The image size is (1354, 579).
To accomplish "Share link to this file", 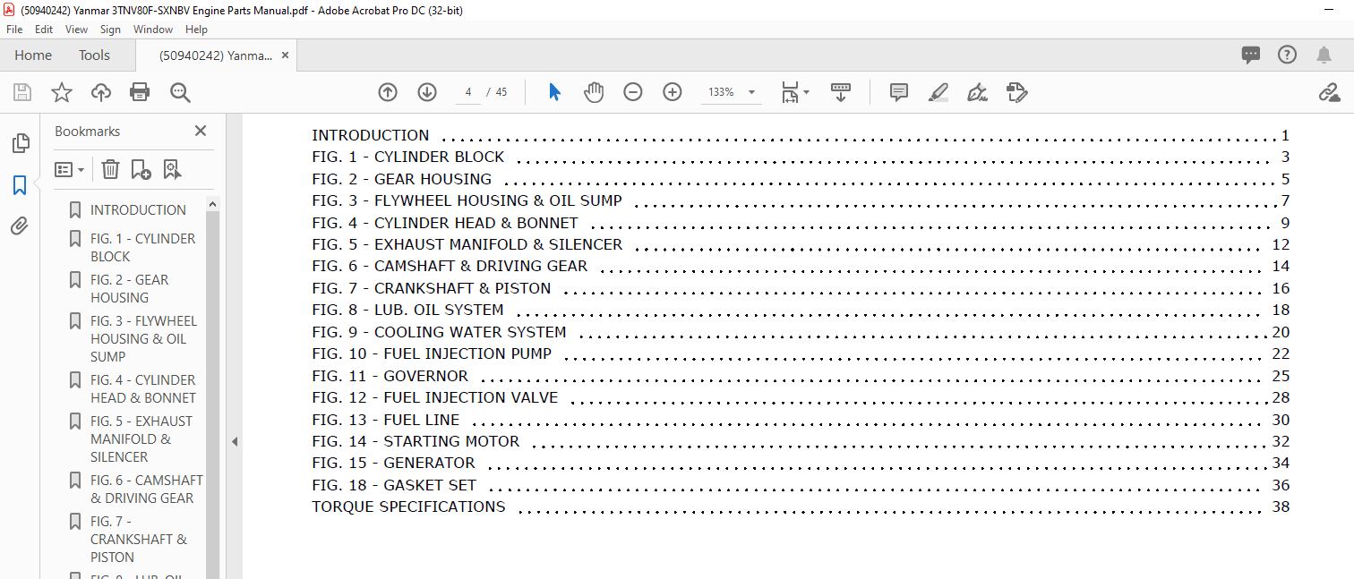I will pyautogui.click(x=1329, y=92).
